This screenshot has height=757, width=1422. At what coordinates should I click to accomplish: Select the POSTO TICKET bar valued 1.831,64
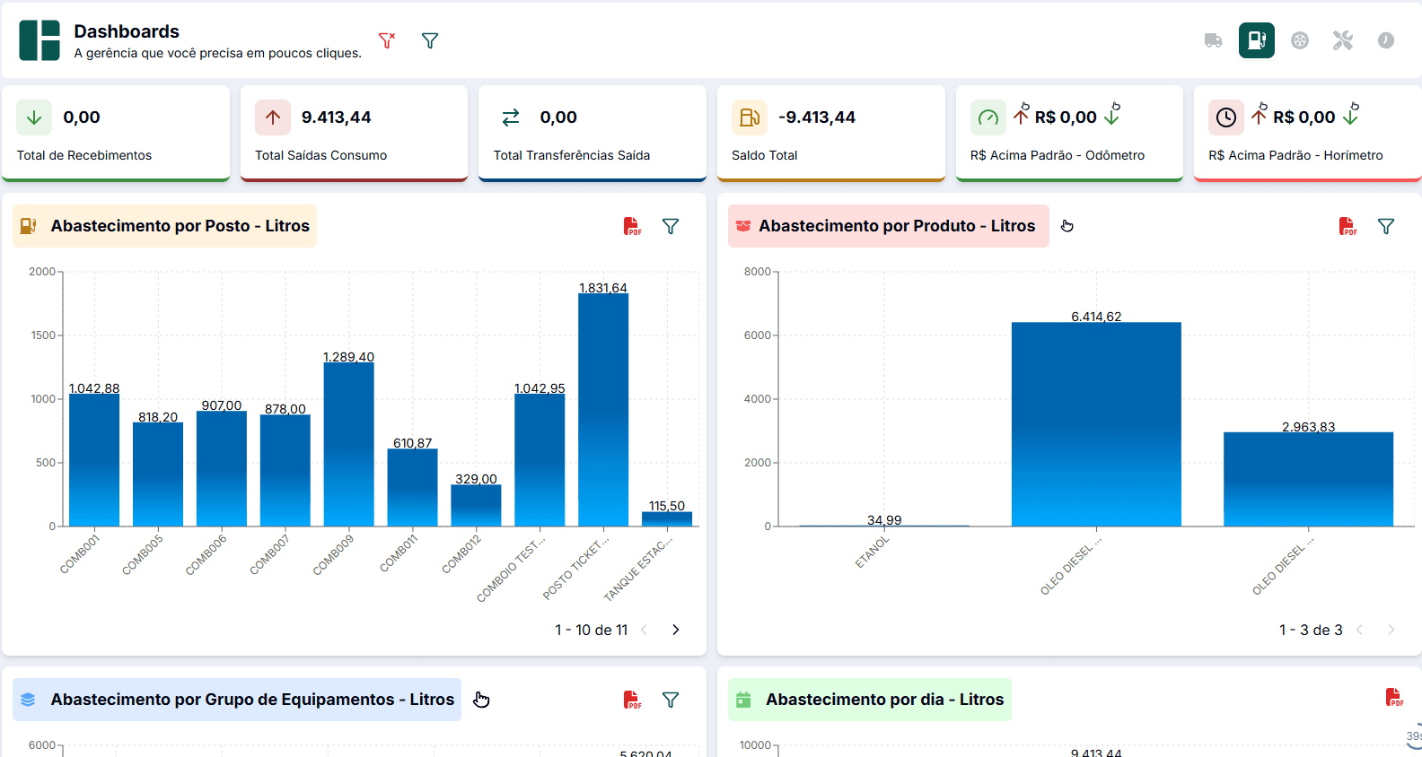click(x=603, y=410)
